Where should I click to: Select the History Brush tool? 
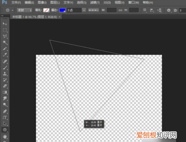click(5, 80)
